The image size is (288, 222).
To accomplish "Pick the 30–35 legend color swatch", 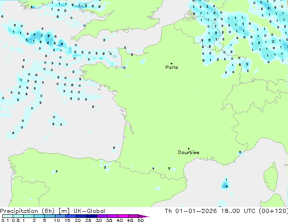I will tap(102, 216).
